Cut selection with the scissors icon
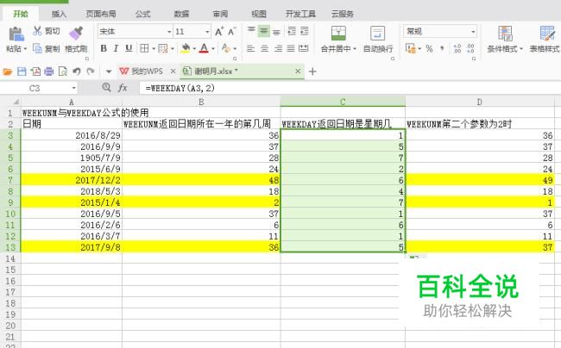This screenshot has height=348, width=561. tap(37, 31)
